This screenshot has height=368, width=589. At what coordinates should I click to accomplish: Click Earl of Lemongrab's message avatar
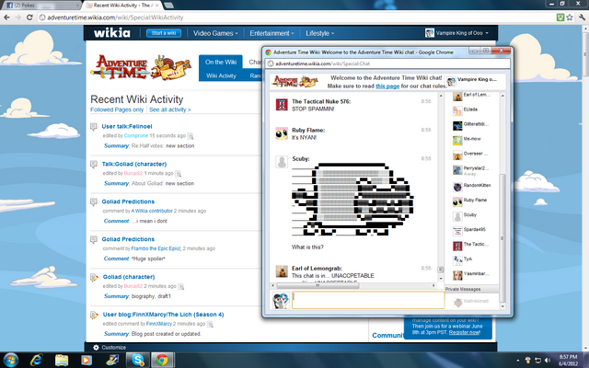click(282, 271)
